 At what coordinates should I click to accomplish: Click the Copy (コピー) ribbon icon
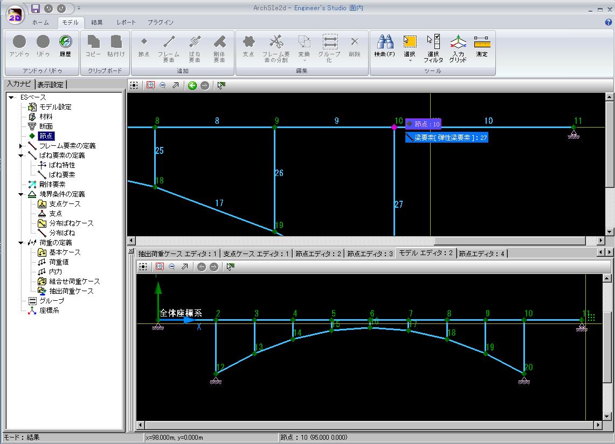(x=93, y=46)
